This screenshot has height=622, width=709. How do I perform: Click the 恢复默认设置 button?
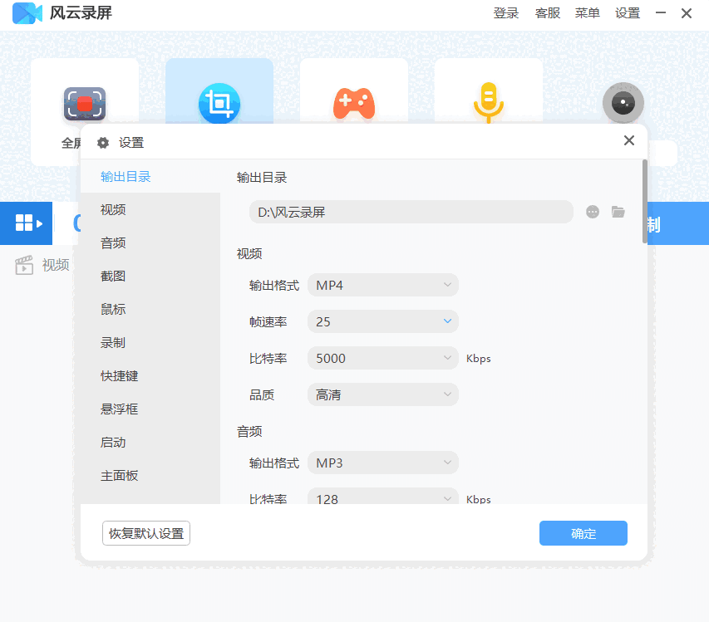(146, 533)
